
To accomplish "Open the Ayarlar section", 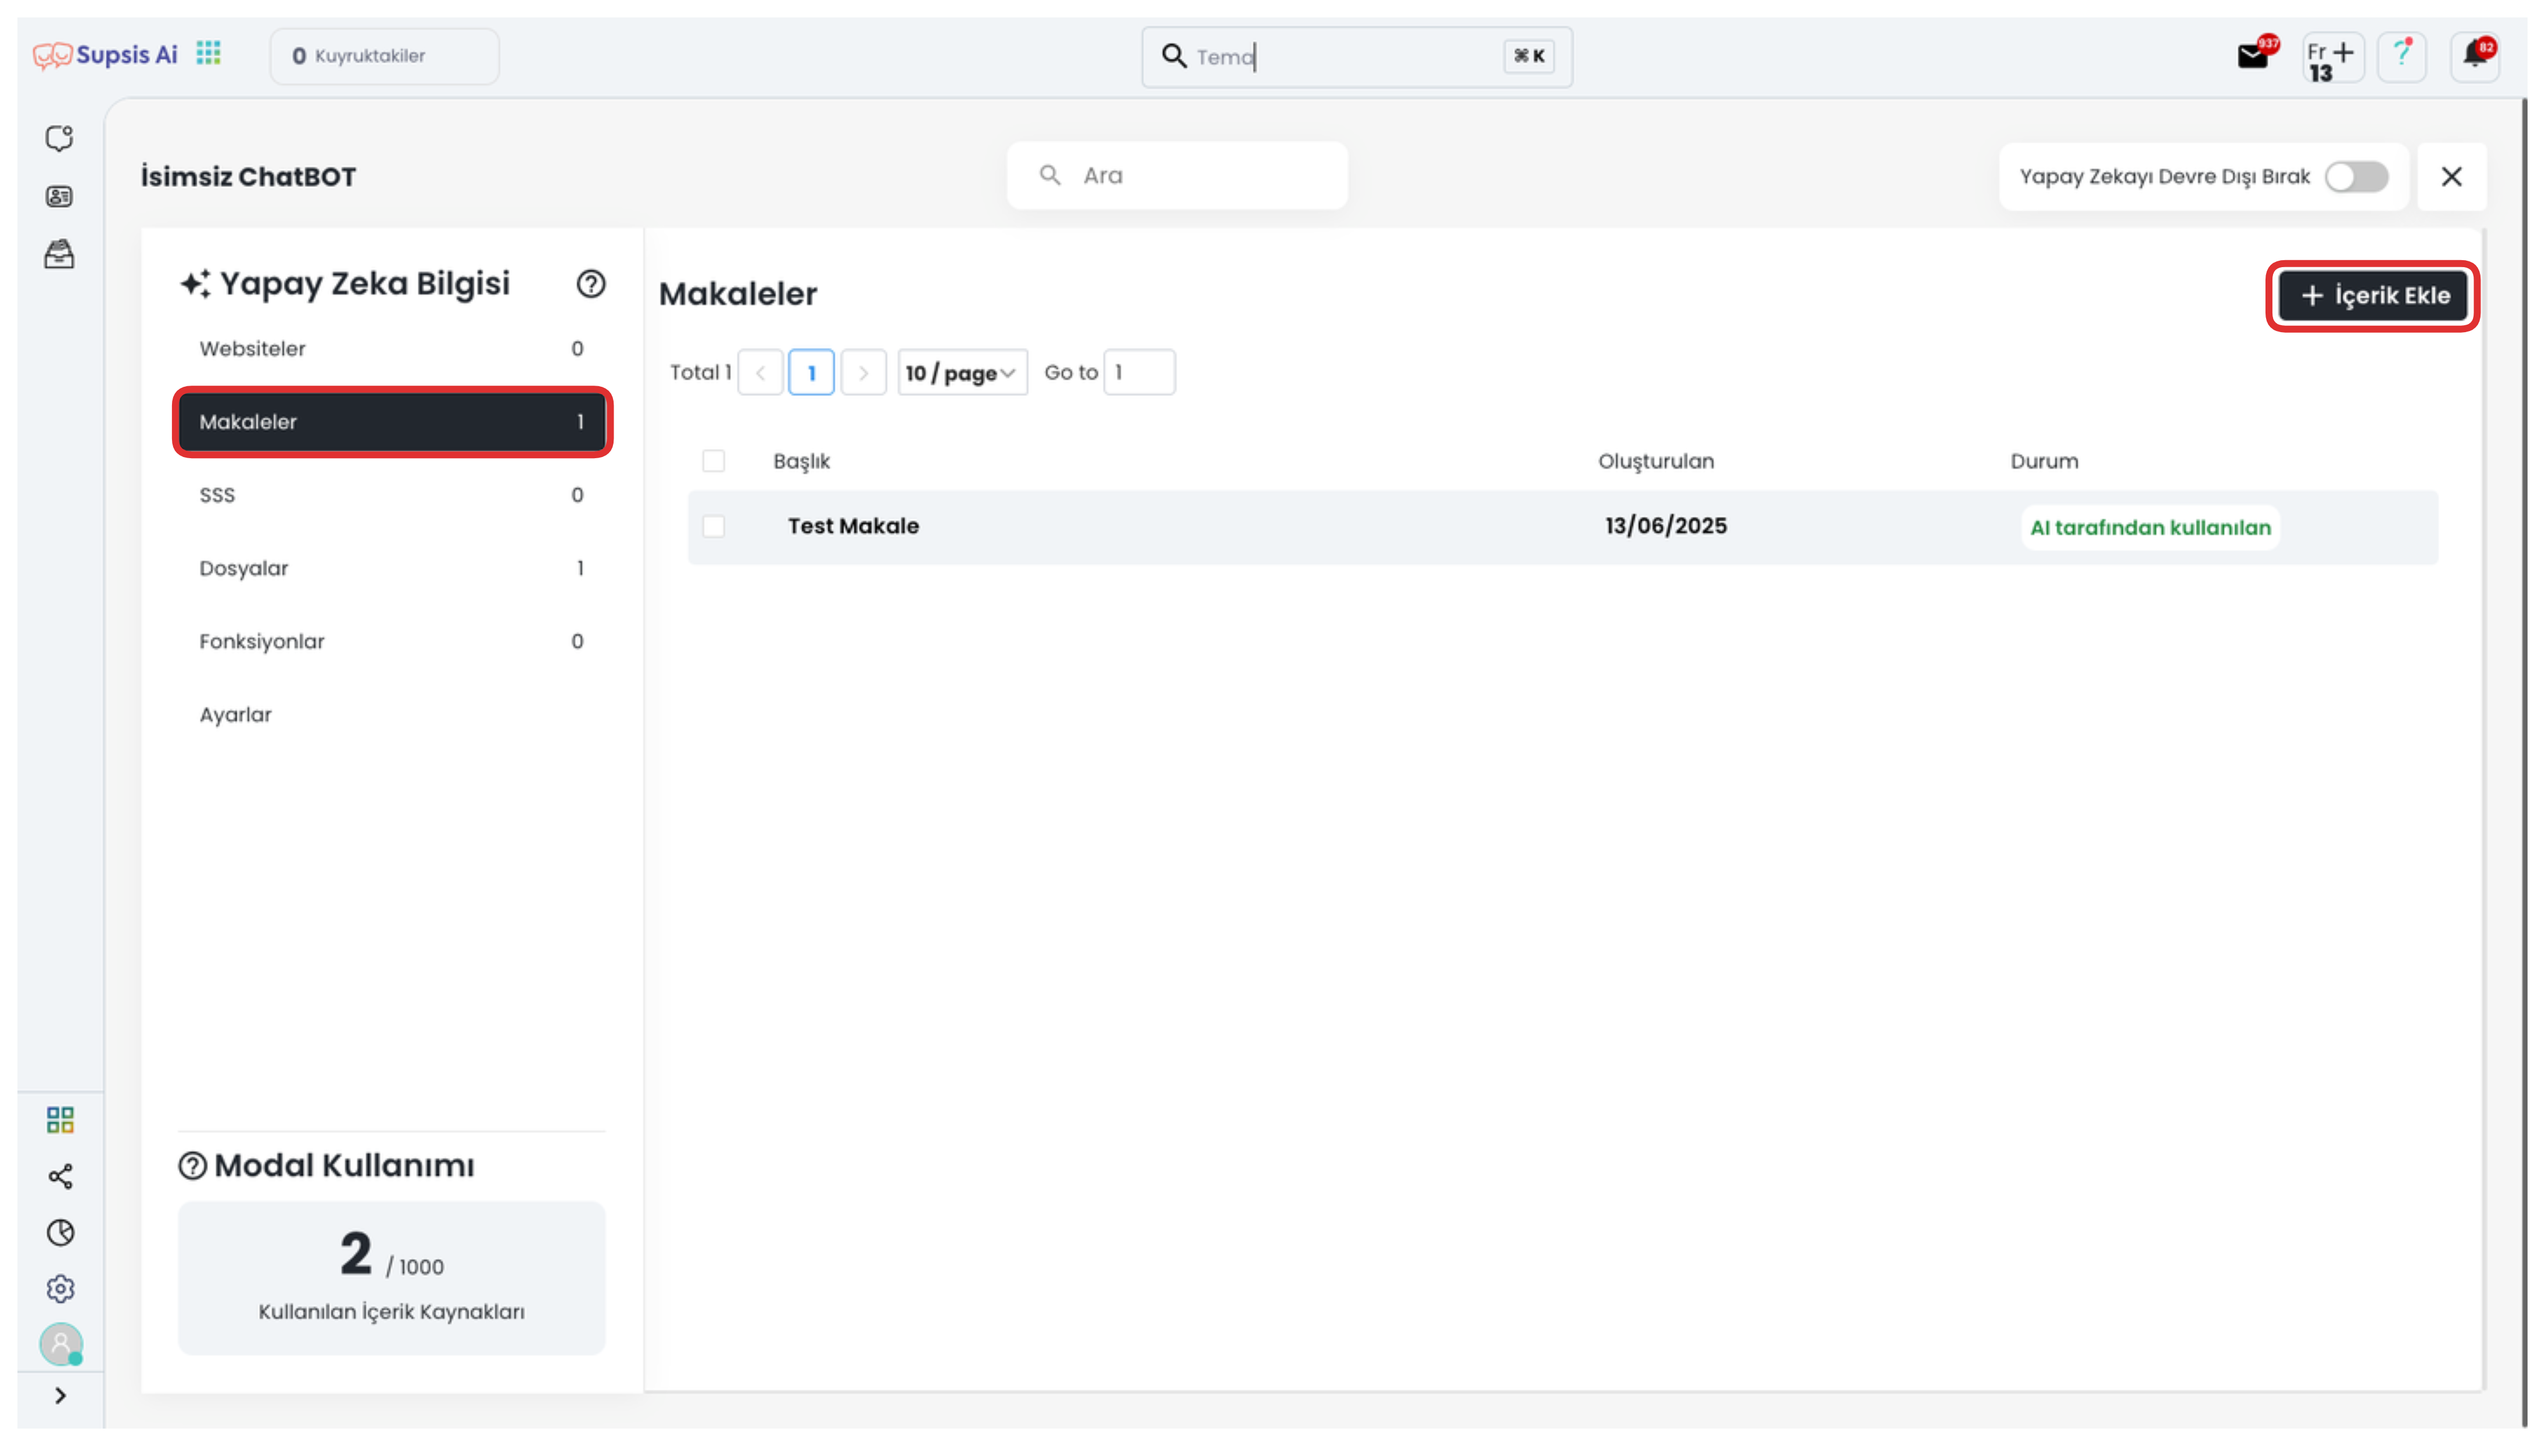I will [x=392, y=715].
